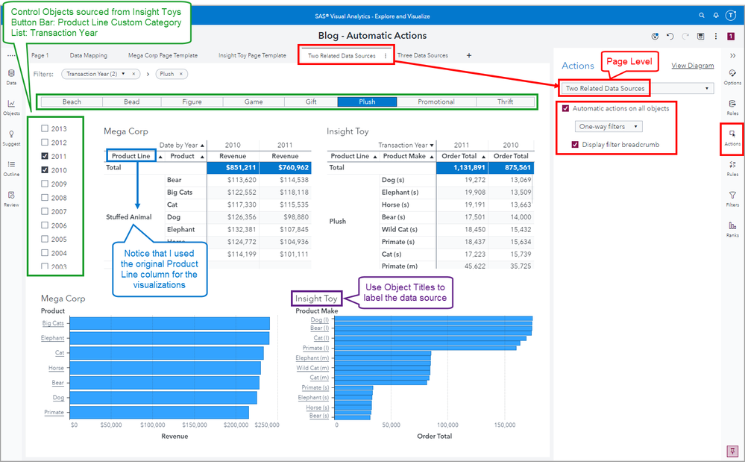Image resolution: width=745 pixels, height=462 pixels.
Task: Click the left pane overflow dots
Action: pyautogui.click(x=11, y=56)
